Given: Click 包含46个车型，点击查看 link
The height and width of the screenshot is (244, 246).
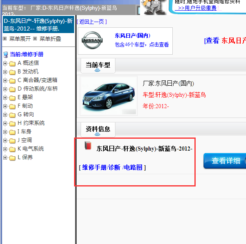Looking at the screenshot, I should [142, 44].
